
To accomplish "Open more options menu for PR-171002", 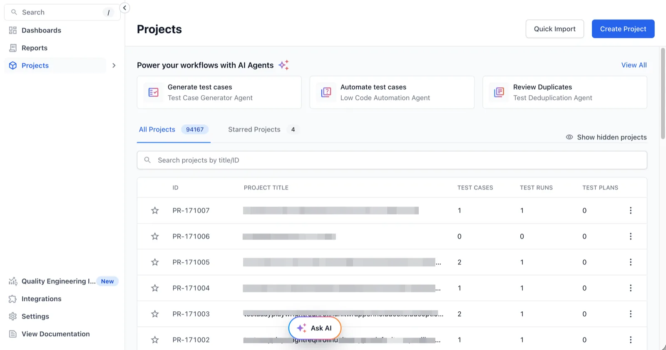I will (x=631, y=340).
